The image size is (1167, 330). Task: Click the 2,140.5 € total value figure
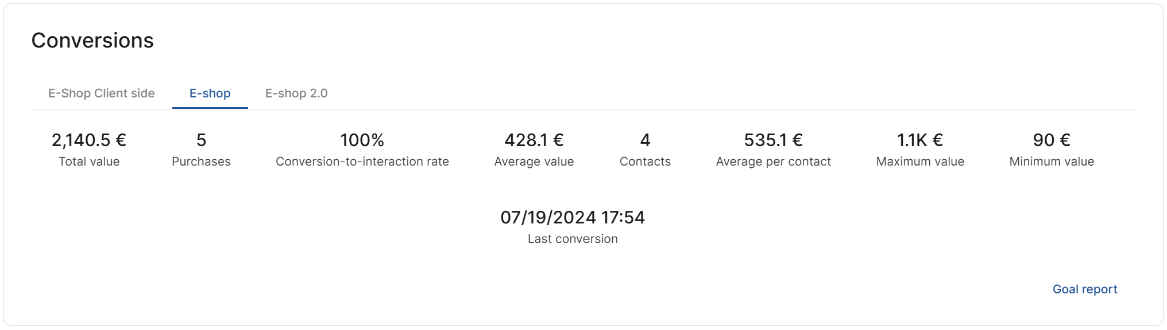click(x=89, y=140)
